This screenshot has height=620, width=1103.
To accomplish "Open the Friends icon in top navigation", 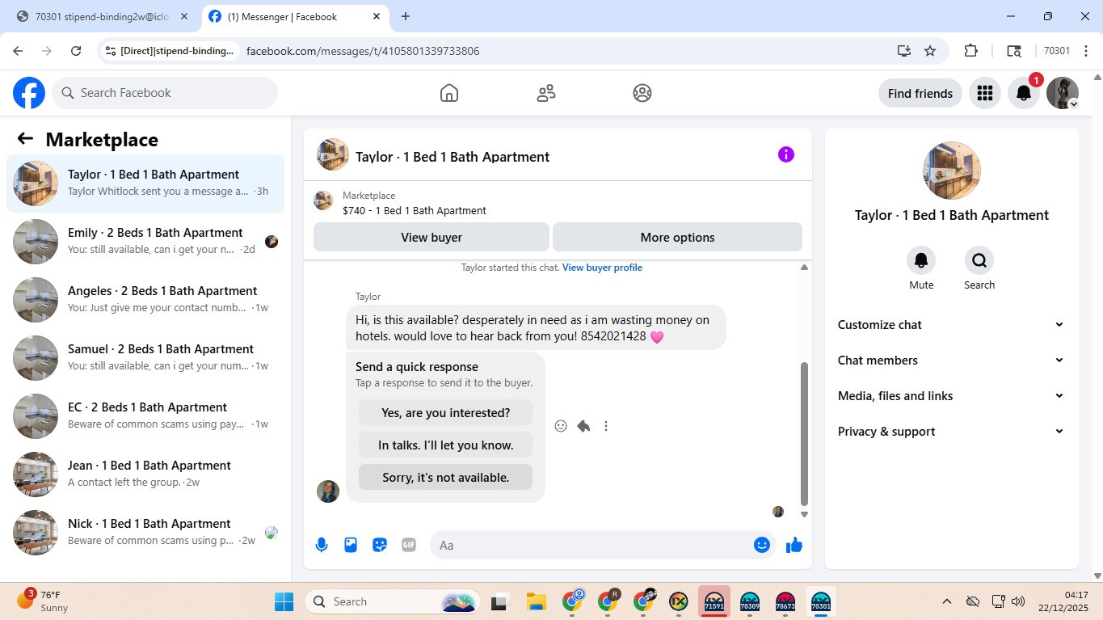I will tap(546, 93).
